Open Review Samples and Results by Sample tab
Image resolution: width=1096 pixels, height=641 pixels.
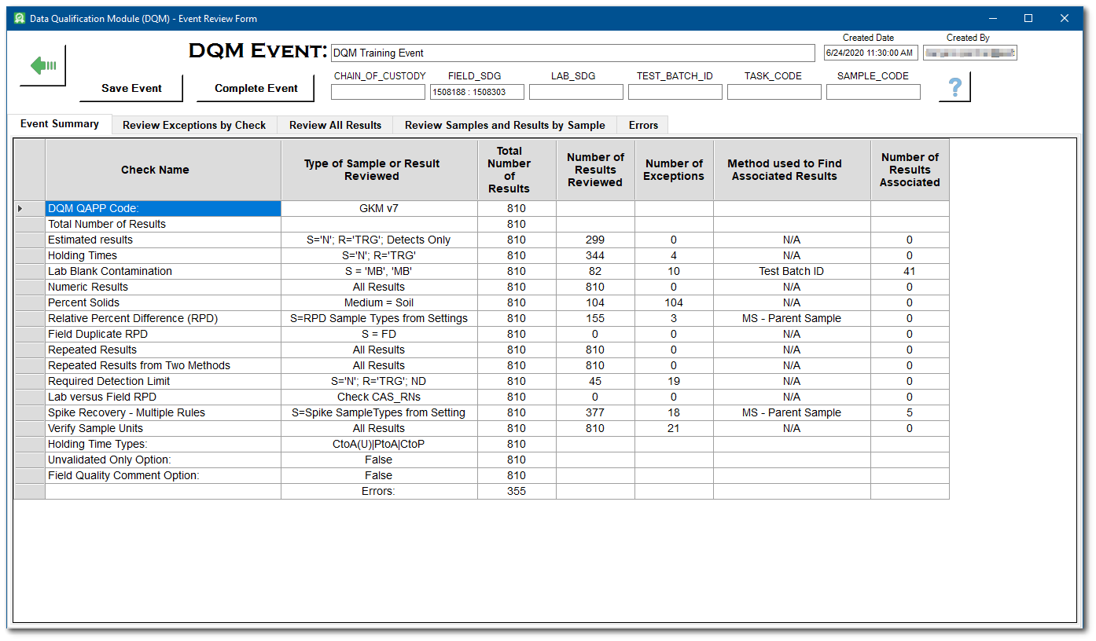[x=505, y=125]
